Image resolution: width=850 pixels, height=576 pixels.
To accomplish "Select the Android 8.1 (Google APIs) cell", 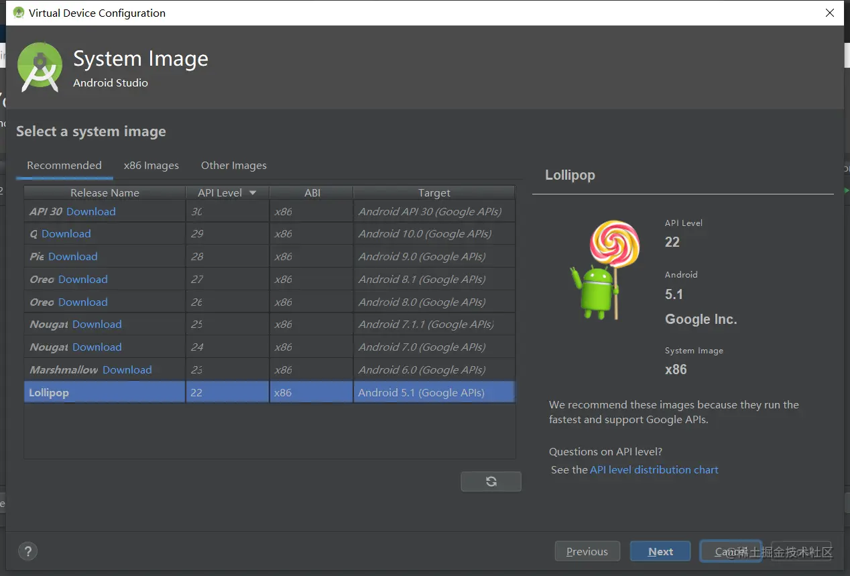I will 434,279.
